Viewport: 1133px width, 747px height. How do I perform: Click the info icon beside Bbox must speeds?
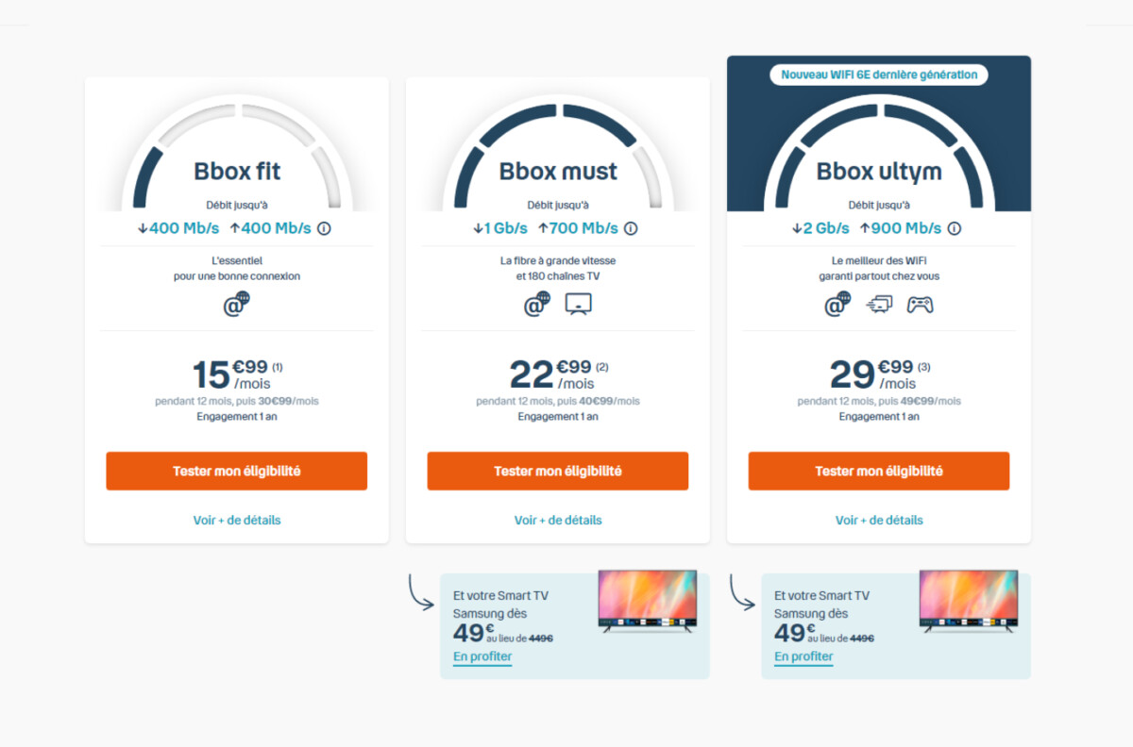click(631, 228)
